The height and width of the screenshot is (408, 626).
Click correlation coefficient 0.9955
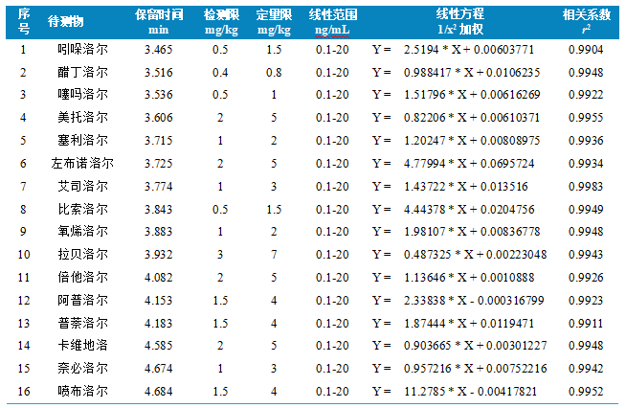[586, 118]
